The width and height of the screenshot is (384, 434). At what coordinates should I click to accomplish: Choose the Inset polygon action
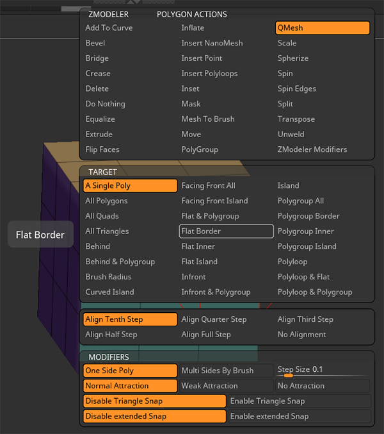[191, 89]
